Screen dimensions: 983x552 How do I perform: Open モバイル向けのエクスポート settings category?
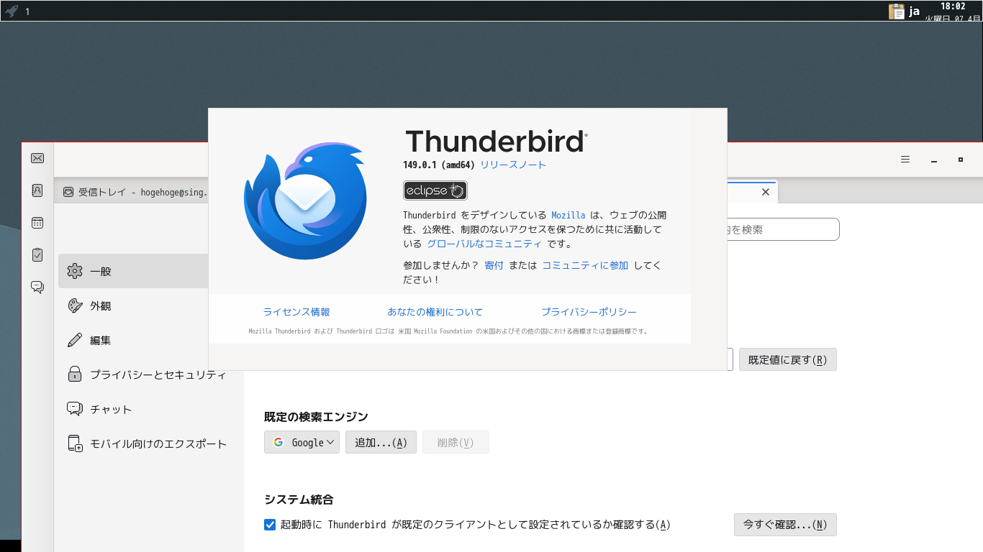pos(148,443)
